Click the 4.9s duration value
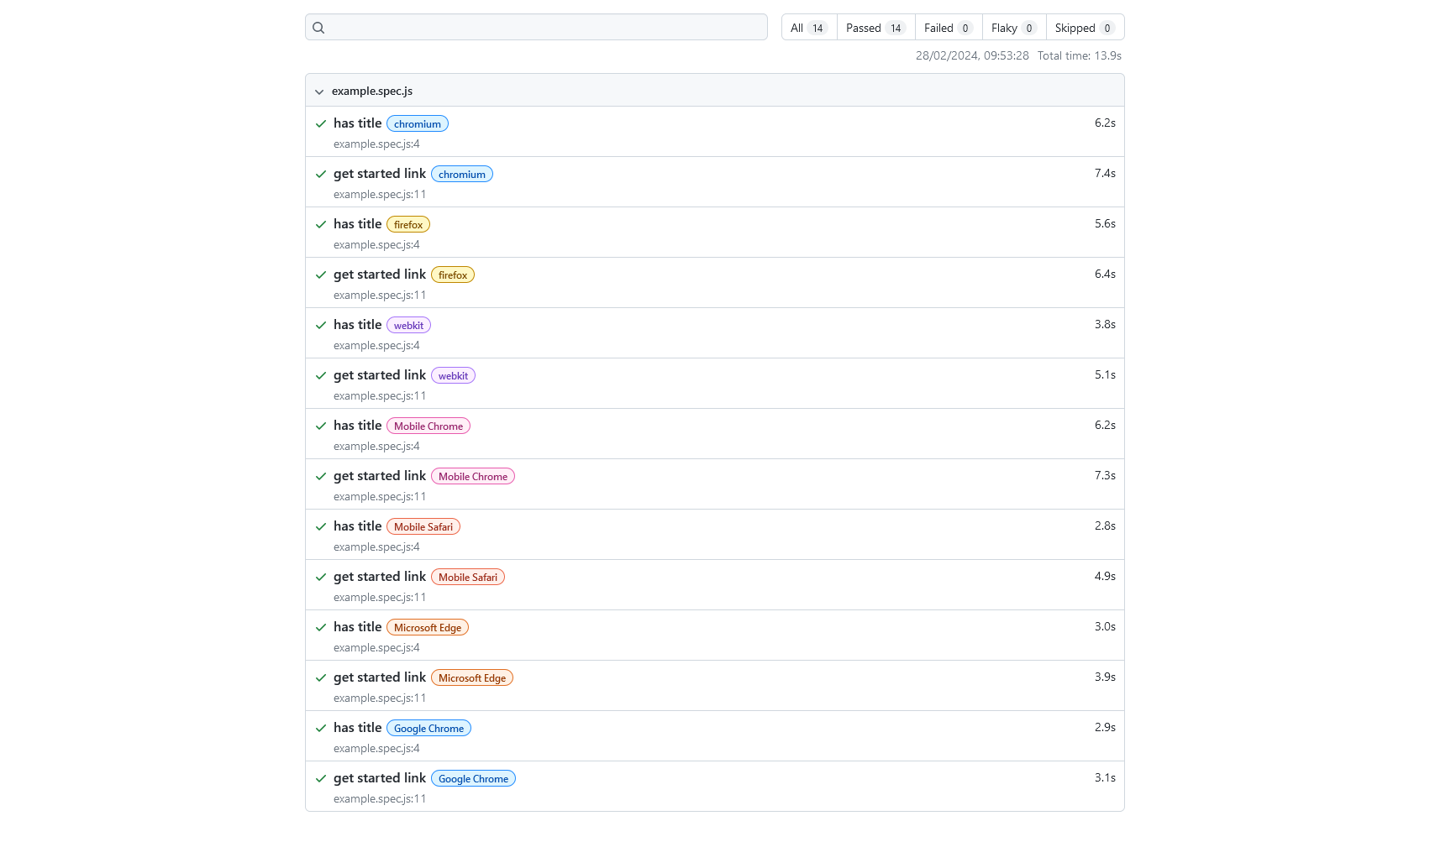This screenshot has width=1430, height=842. point(1105,576)
